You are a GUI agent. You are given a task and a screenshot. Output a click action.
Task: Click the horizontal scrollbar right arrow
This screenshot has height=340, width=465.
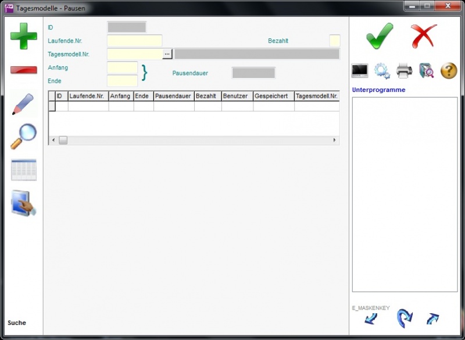334,140
